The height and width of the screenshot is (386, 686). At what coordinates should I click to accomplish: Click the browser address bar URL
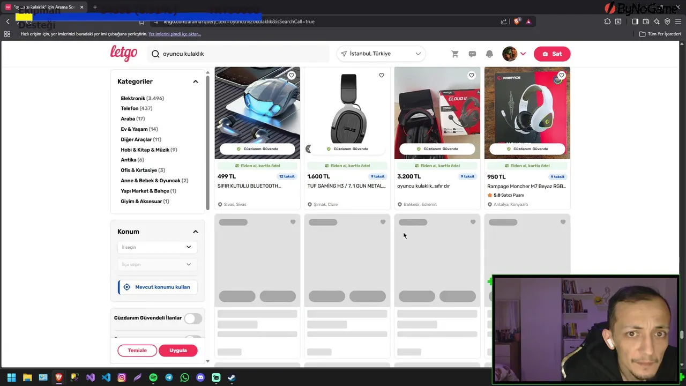coord(239,21)
